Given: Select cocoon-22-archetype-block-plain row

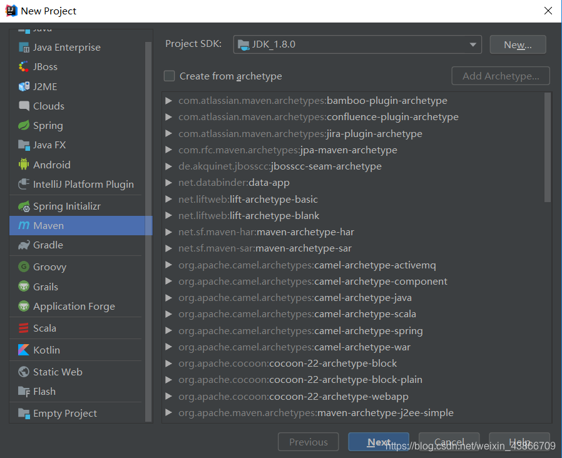Looking at the screenshot, I should 353,380.
